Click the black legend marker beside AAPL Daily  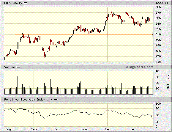point(26,3)
